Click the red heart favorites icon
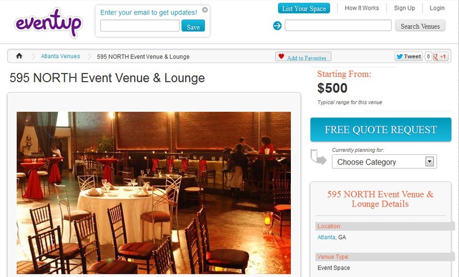This screenshot has height=277, width=459. (281, 56)
